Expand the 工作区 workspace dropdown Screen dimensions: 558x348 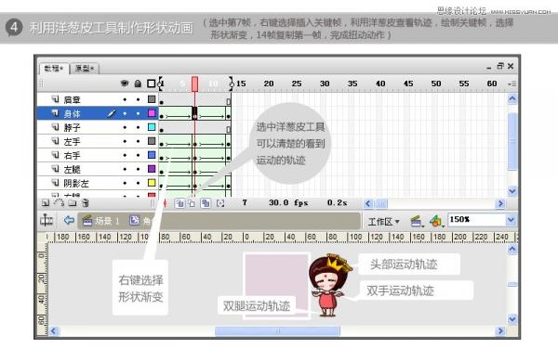[383, 222]
